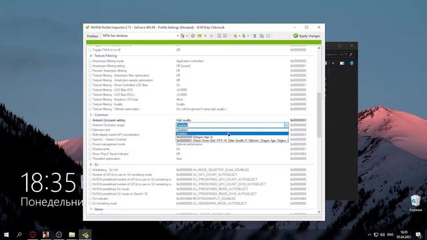Open Windows taskbar search magnifier
The image size is (427, 240).
pos(19,234)
